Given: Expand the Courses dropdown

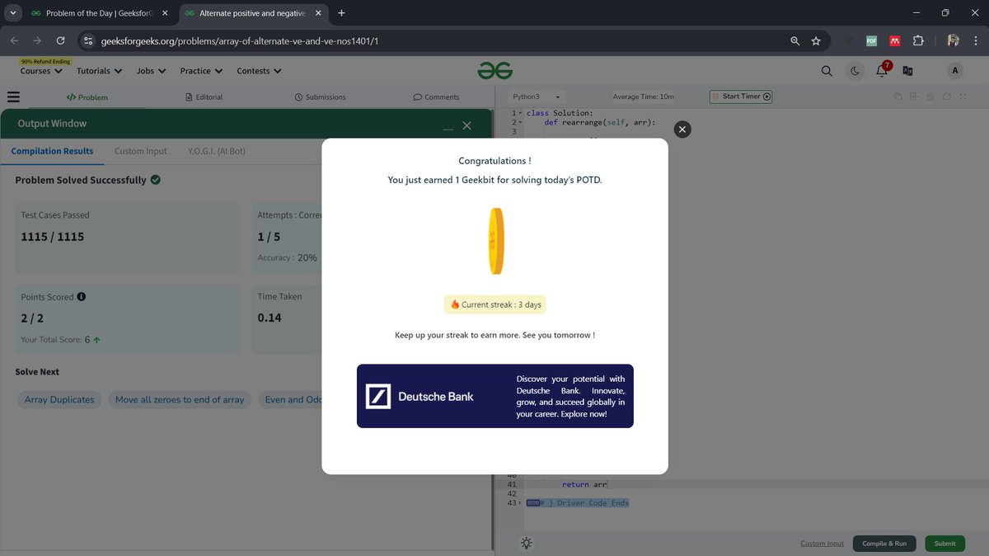Looking at the screenshot, I should click(41, 71).
